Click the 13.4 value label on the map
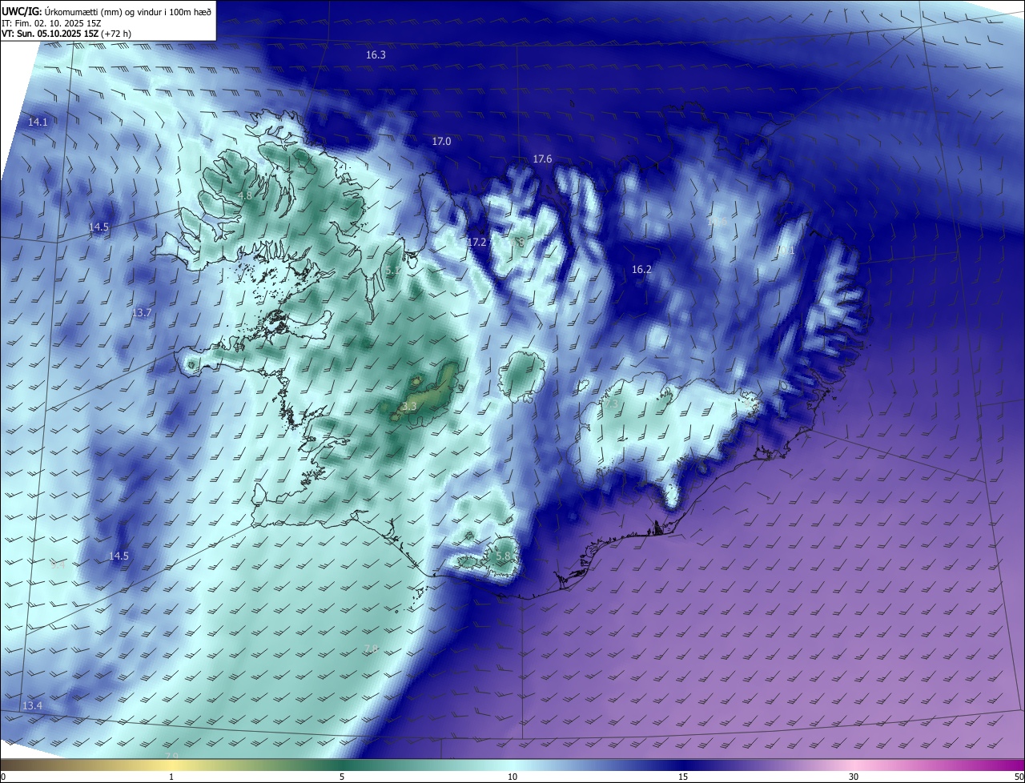 32,705
